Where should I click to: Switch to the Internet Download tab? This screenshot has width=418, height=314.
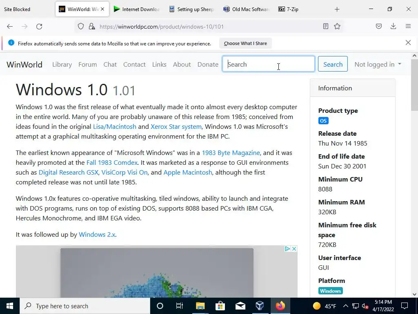click(137, 9)
